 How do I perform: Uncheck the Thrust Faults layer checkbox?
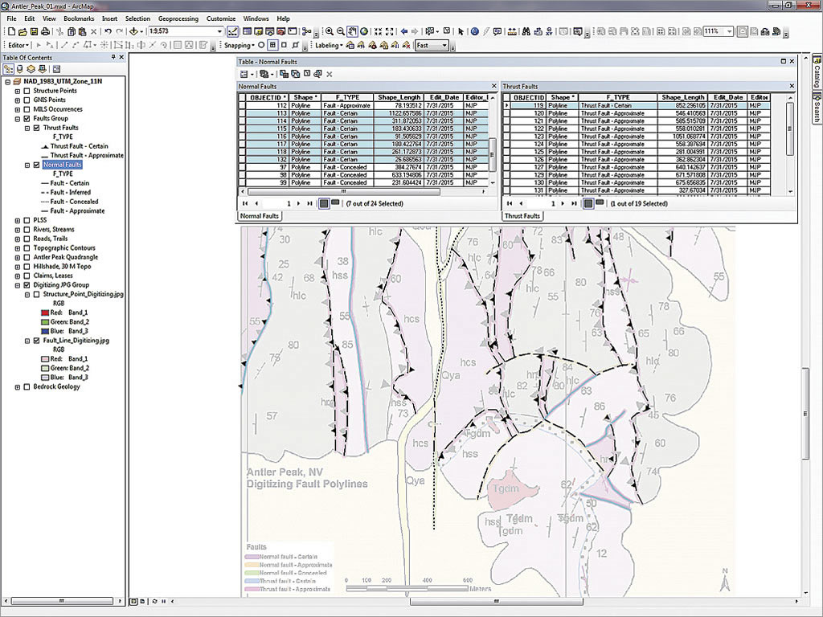(36, 128)
